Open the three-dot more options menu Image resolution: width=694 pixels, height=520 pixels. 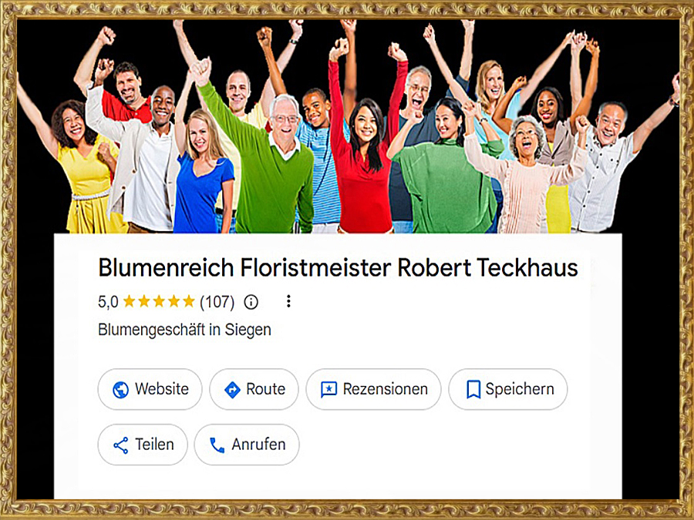click(x=288, y=301)
